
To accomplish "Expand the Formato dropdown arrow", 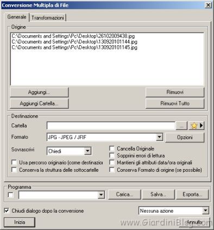I will (159, 137).
